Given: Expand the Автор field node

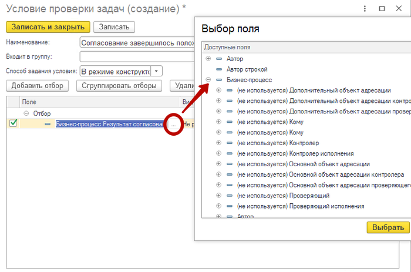Looking at the screenshot, I should coord(208,59).
